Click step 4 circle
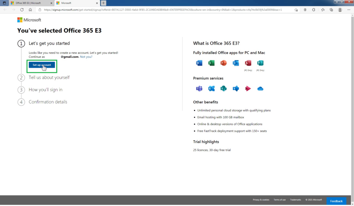Viewport: 354px width, 206px height. (x=21, y=102)
